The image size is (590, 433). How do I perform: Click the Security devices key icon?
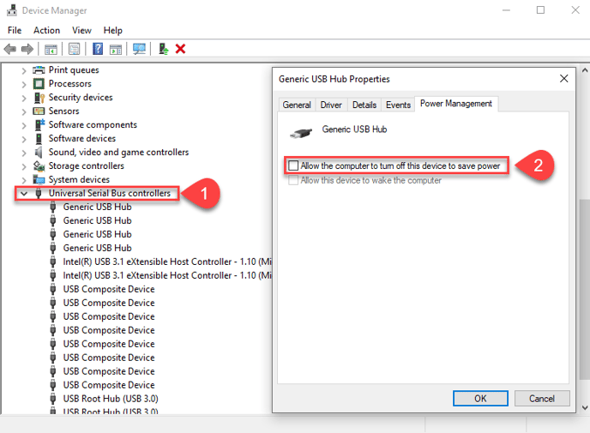click(x=39, y=98)
